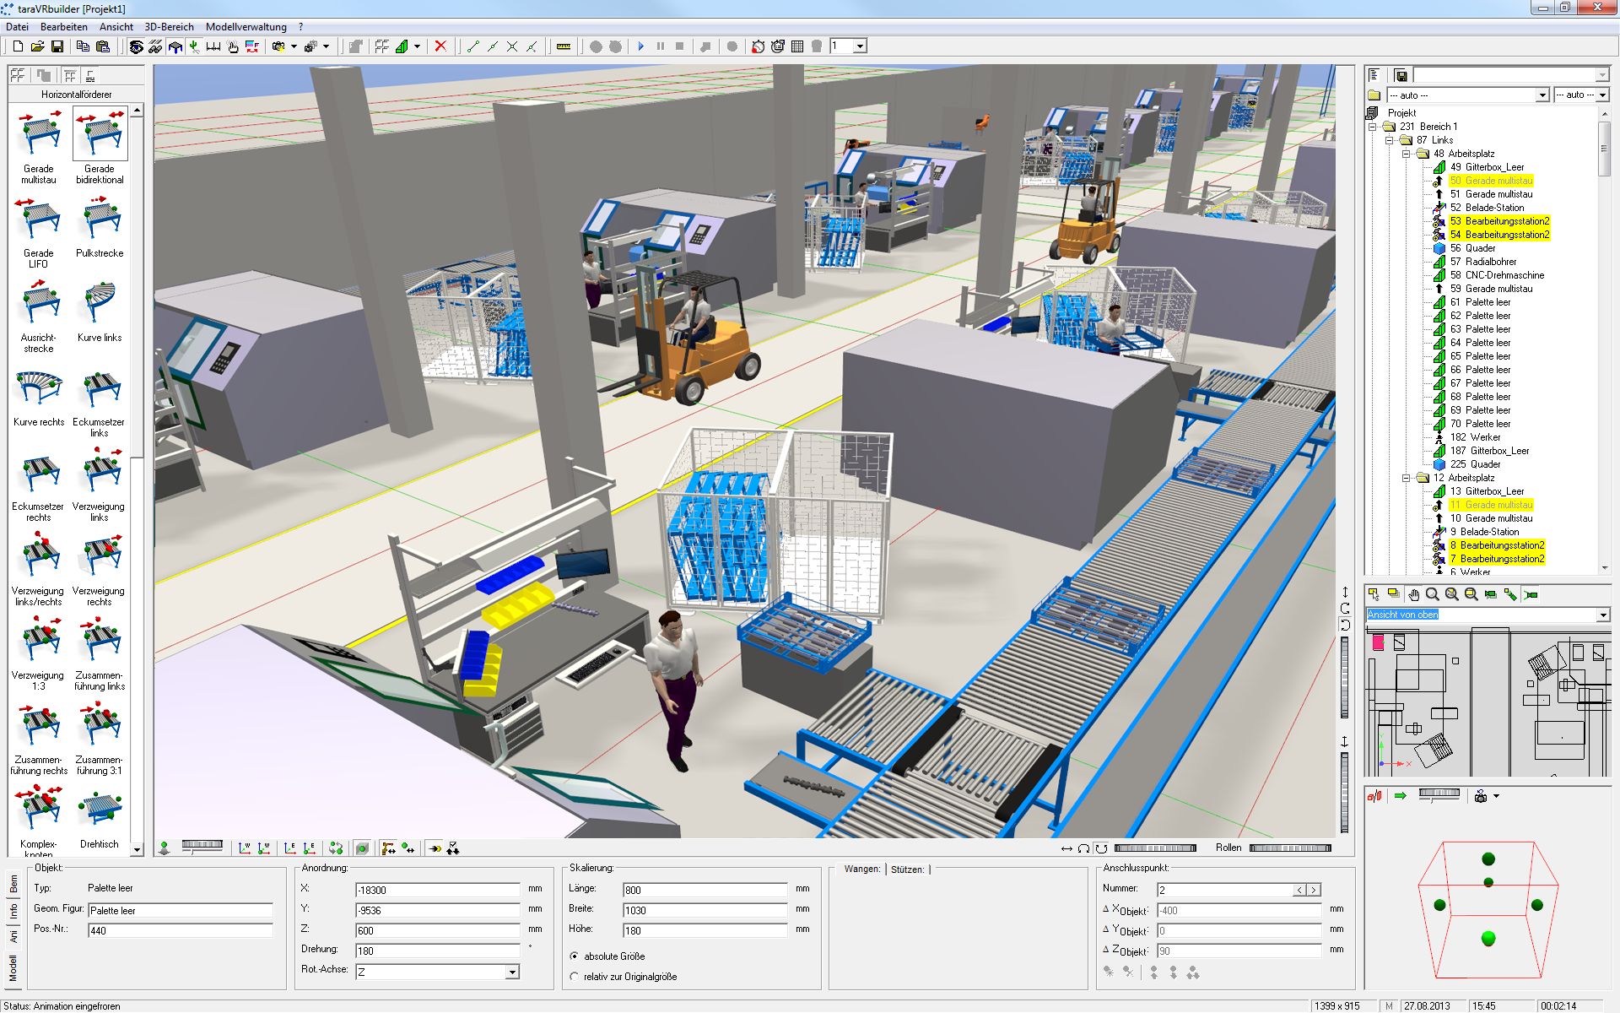The image size is (1620, 1013).
Task: Click the Save project toolbar icon
Action: 57,46
